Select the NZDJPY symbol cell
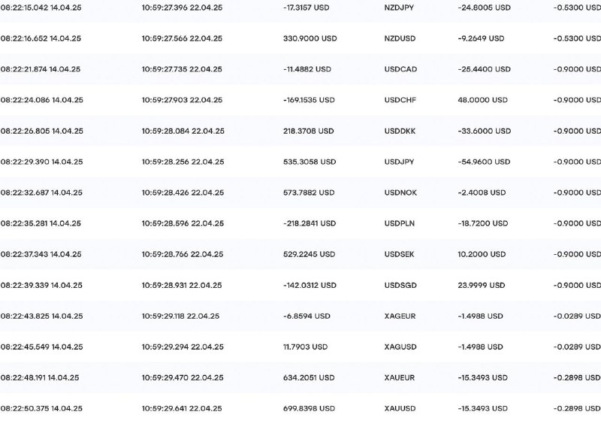Screen dimensions: 601x433 click(x=399, y=8)
